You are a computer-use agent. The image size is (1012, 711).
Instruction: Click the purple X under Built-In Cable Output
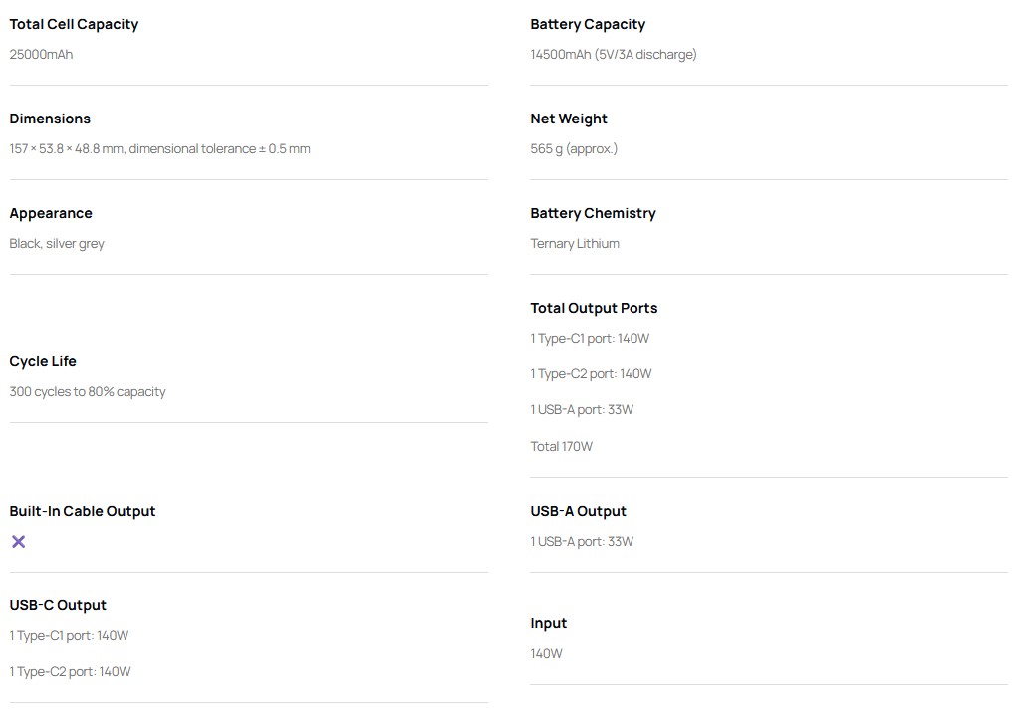[19, 542]
